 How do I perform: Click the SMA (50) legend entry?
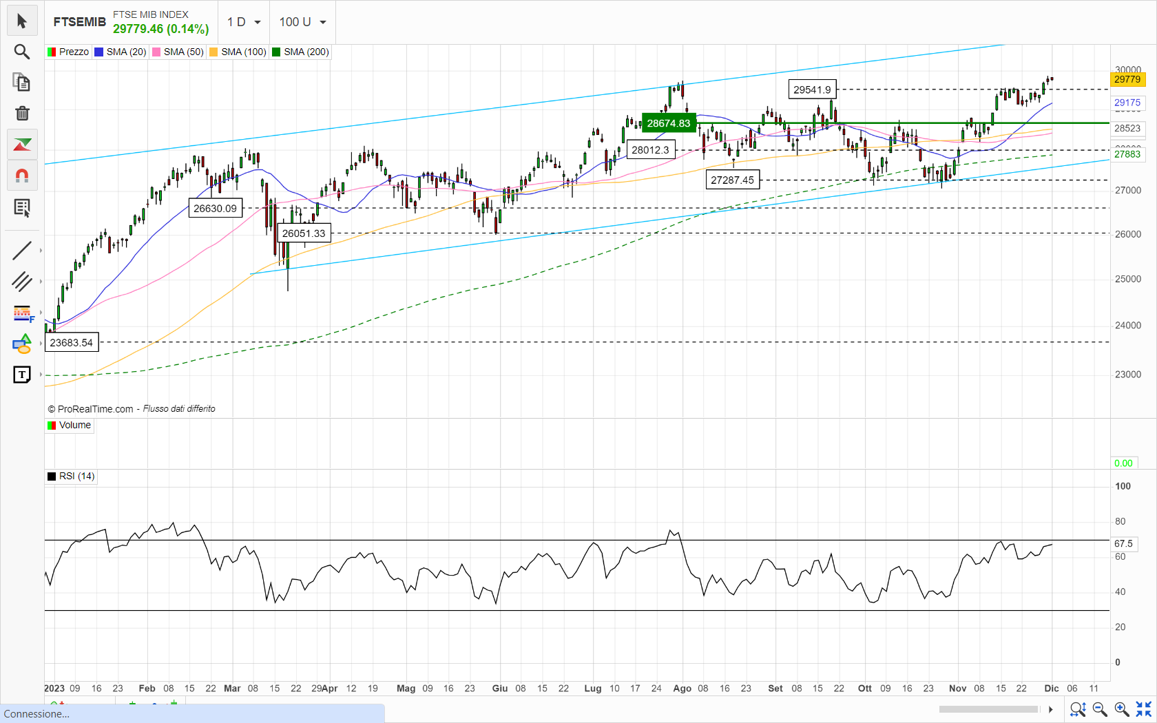[178, 52]
